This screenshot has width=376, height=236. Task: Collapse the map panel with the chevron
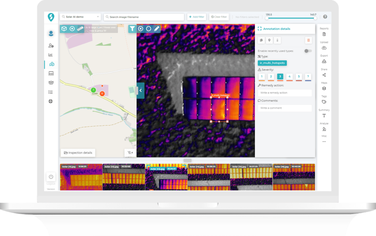click(141, 90)
